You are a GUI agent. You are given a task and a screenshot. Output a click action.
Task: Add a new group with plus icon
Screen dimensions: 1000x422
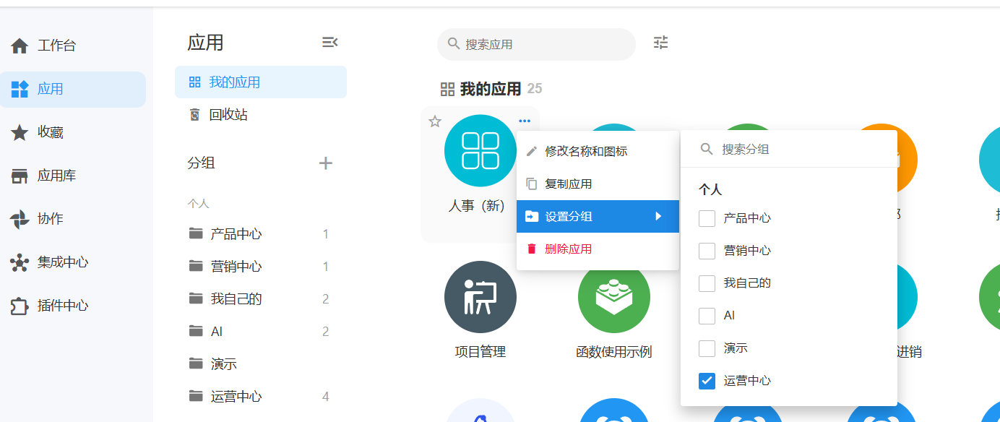[326, 163]
